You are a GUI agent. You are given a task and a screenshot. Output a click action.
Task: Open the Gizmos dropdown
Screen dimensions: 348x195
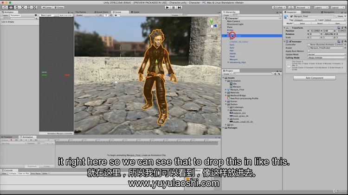pos(176,15)
